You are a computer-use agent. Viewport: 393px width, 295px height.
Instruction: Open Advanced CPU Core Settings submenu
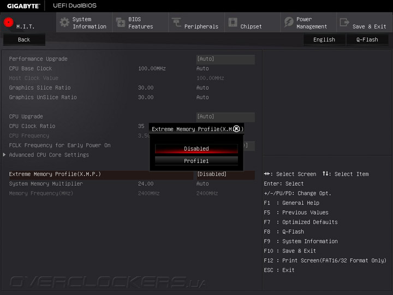49,155
